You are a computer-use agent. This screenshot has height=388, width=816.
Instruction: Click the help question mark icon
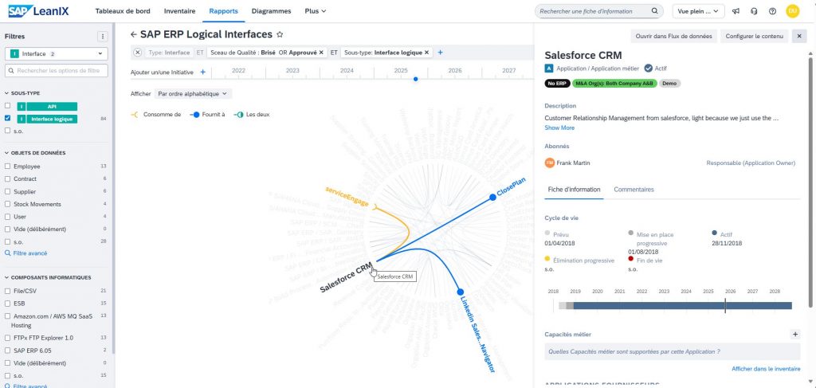[772, 11]
